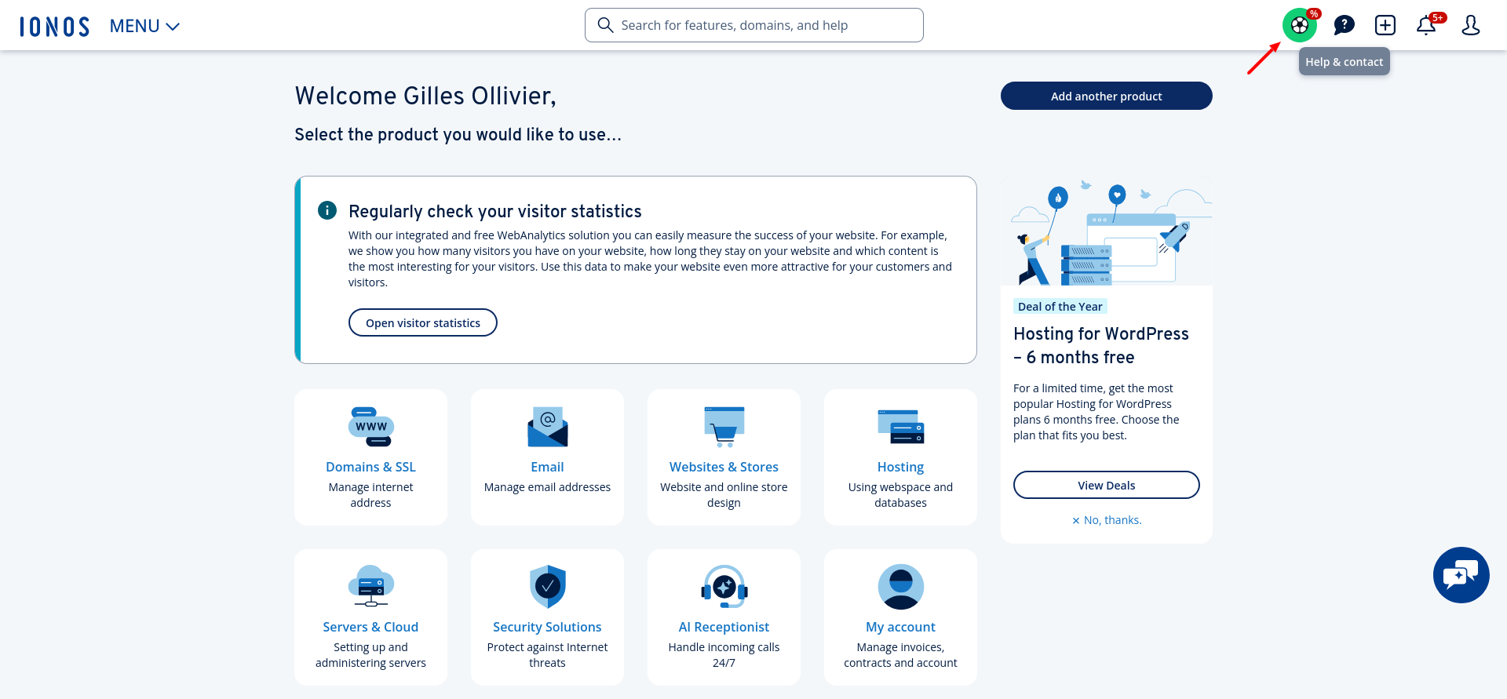Image resolution: width=1507 pixels, height=699 pixels.
Task: Click the Help & contact tooltip
Action: (x=1344, y=61)
